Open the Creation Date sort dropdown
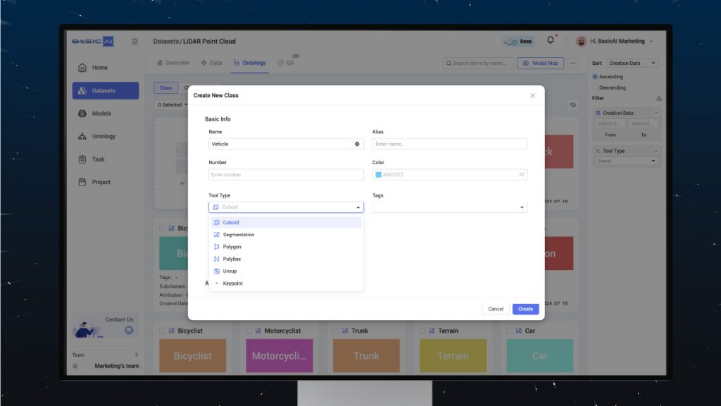This screenshot has width=721, height=406. tap(632, 63)
